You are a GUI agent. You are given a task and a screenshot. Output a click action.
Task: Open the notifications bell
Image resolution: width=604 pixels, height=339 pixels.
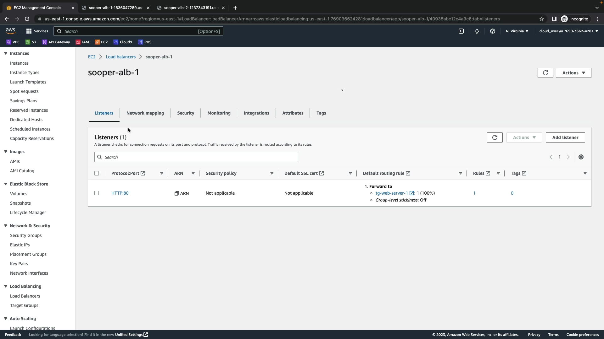pos(477,31)
